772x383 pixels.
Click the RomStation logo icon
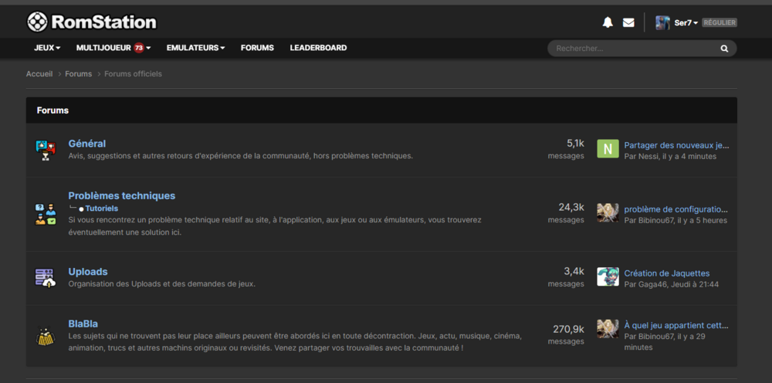[x=37, y=22]
